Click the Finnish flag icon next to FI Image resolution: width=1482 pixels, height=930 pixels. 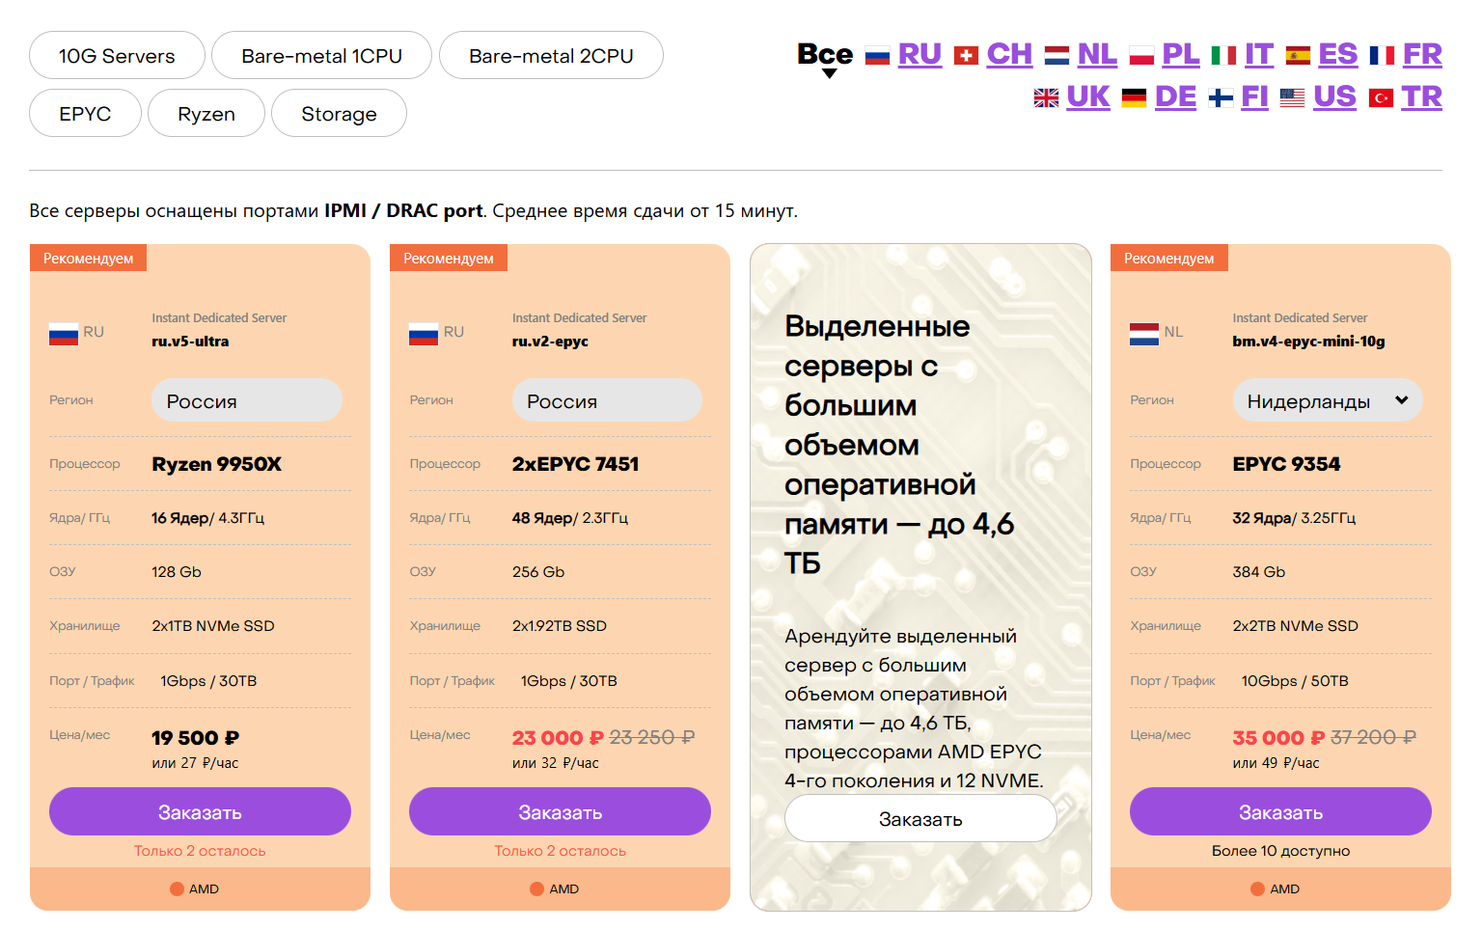pyautogui.click(x=1221, y=98)
